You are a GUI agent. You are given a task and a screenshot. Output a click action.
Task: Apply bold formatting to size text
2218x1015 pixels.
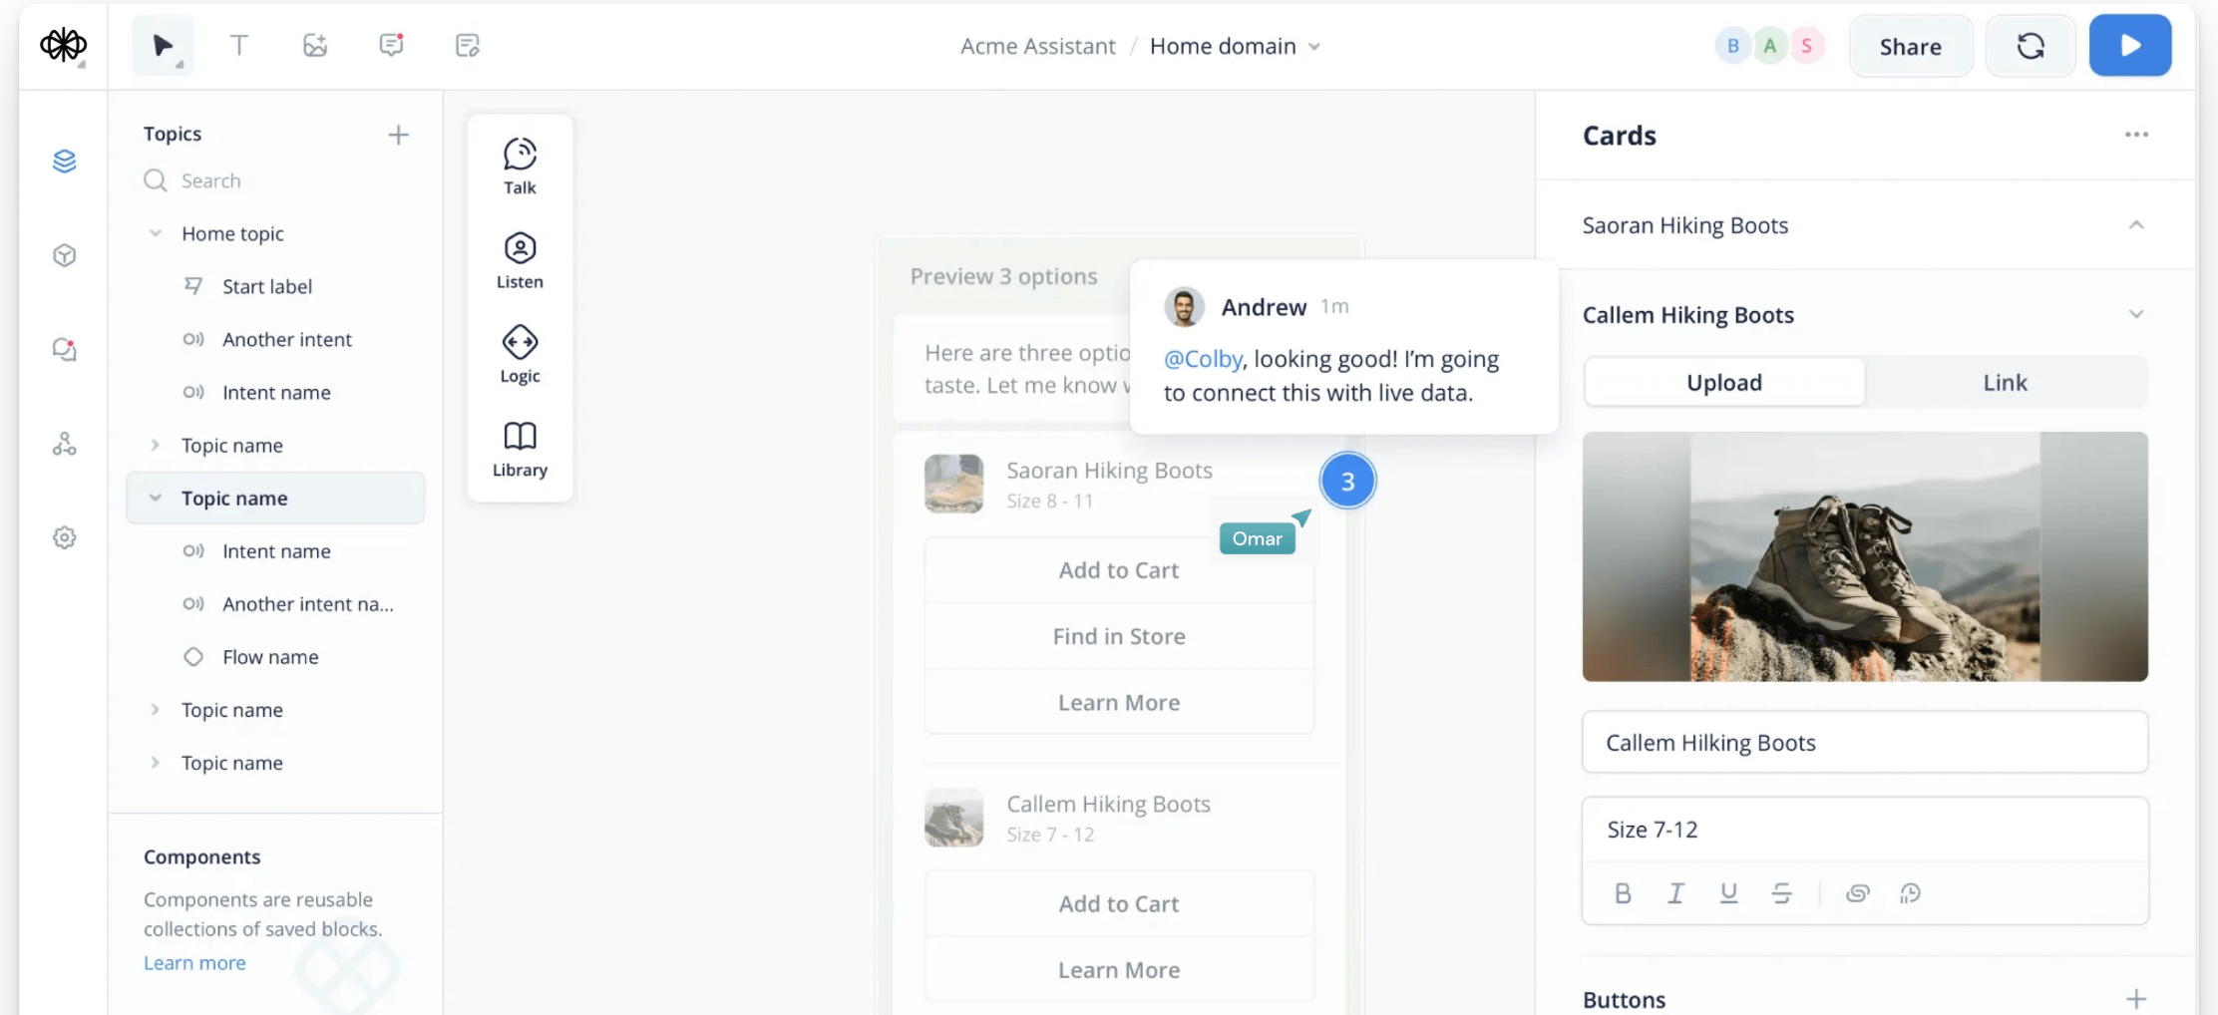(1623, 893)
